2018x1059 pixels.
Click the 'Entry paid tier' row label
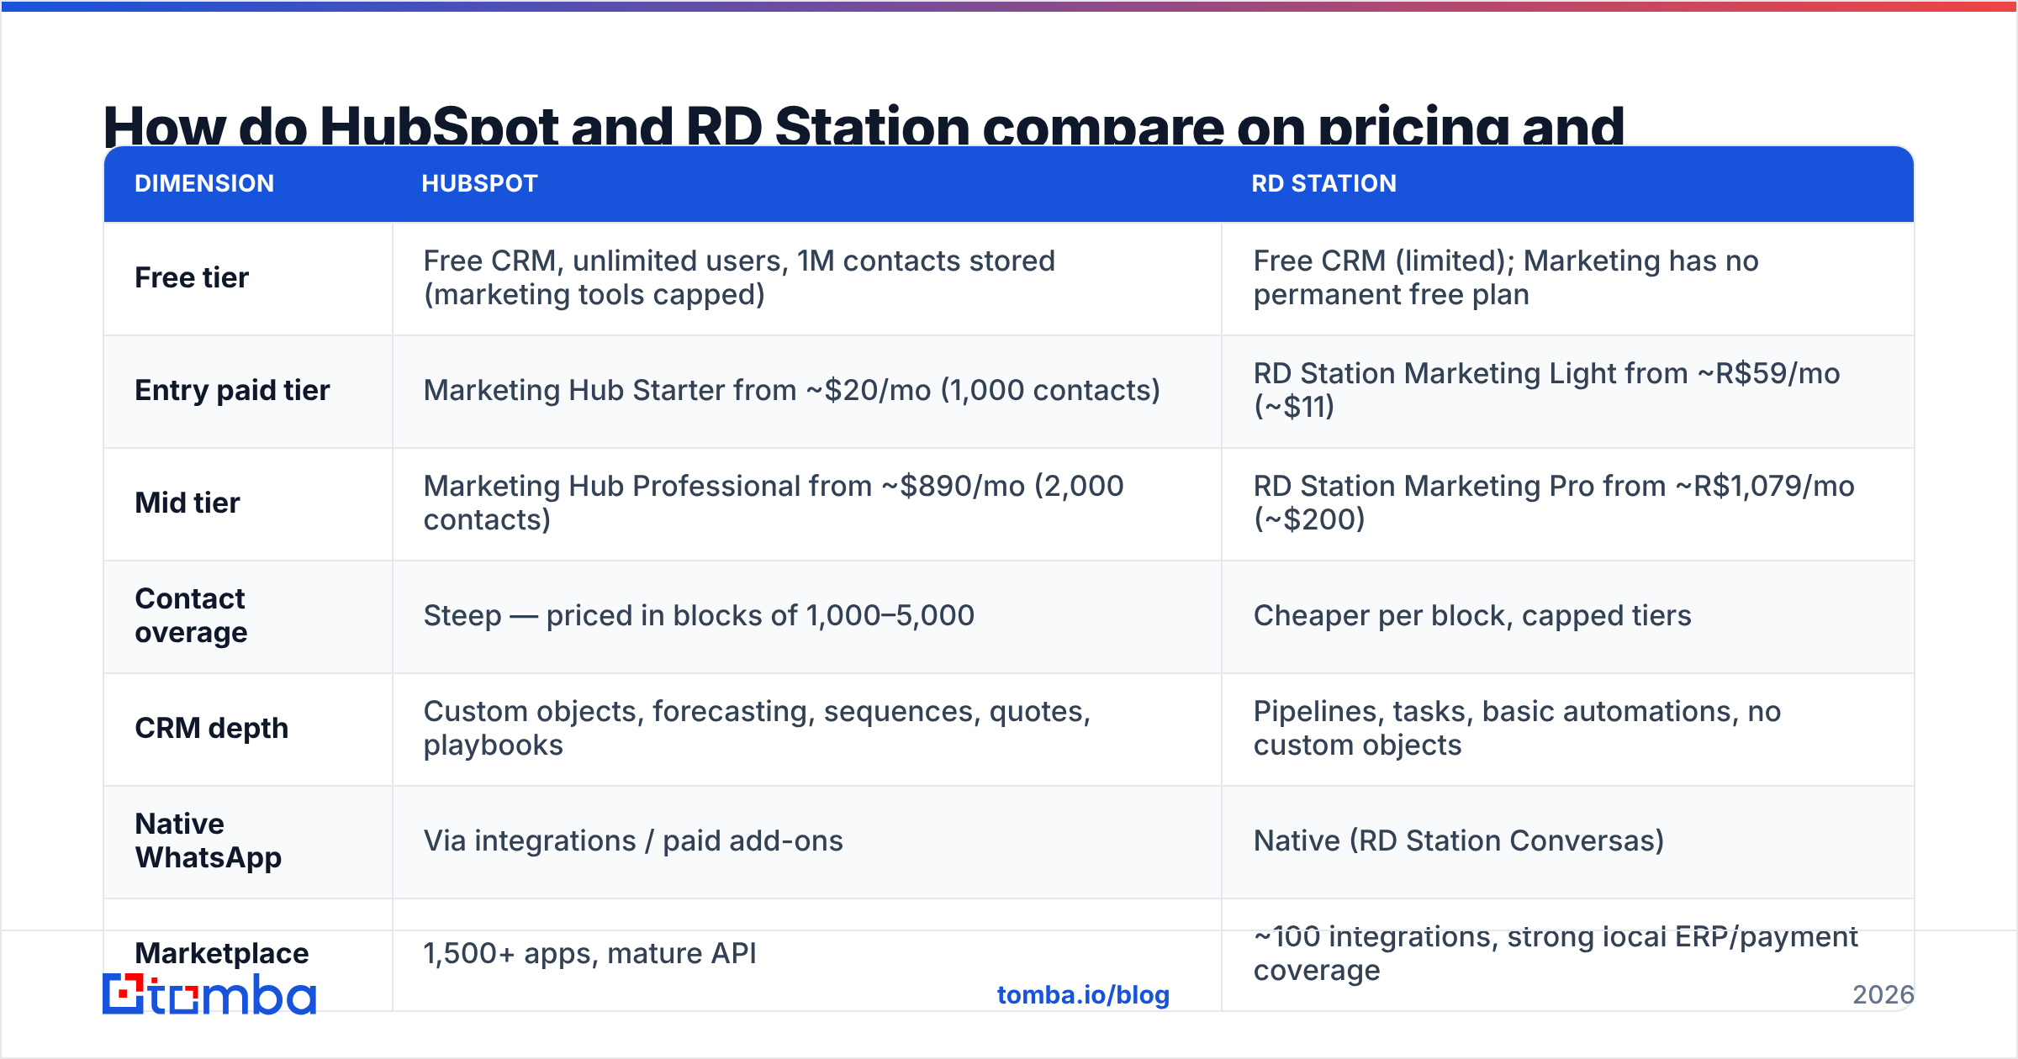(232, 390)
